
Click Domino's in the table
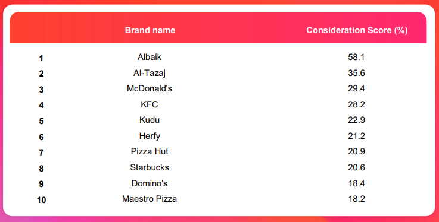pos(150,183)
